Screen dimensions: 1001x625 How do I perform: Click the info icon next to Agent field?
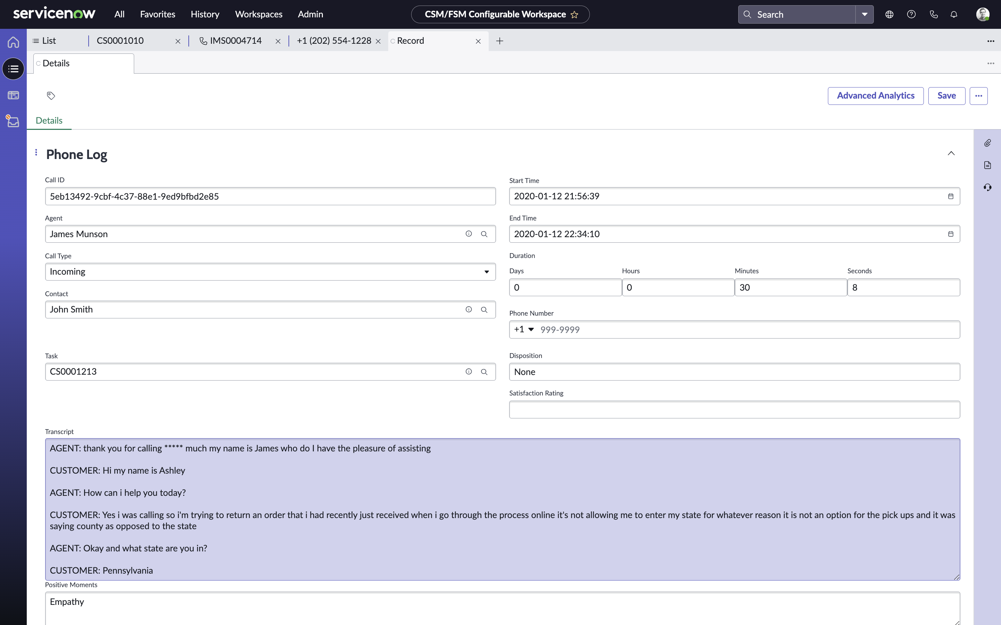tap(469, 233)
